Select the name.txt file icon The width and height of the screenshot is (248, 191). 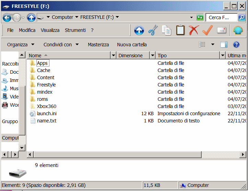pos(33,121)
